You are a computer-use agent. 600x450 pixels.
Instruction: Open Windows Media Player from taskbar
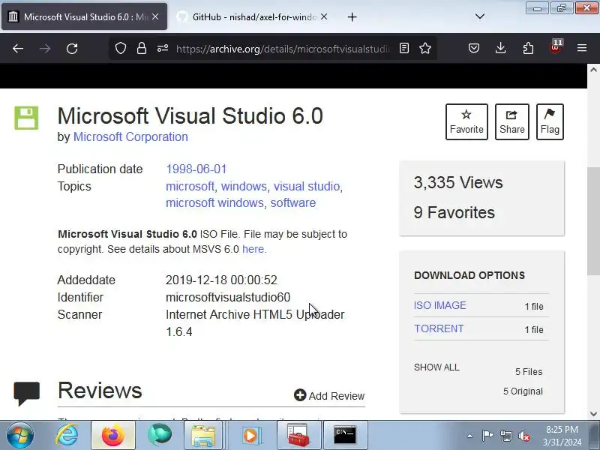[x=250, y=435]
